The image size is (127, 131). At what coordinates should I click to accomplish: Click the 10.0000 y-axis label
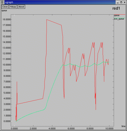pyautogui.click(x=7, y=65)
